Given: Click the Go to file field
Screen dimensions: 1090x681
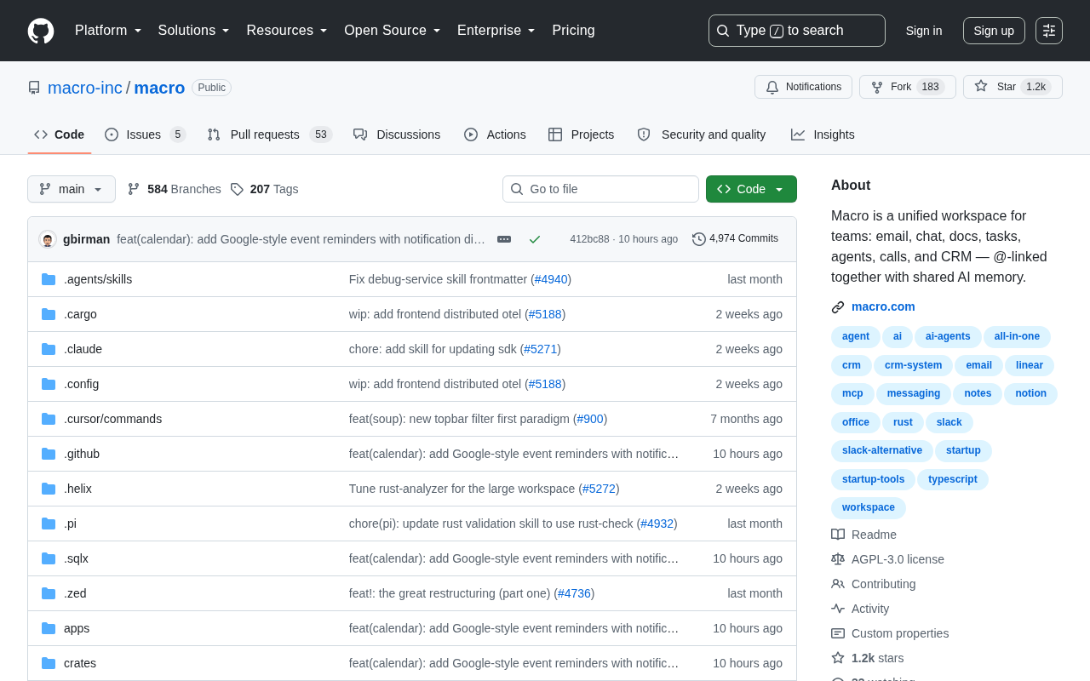Looking at the screenshot, I should 600,189.
